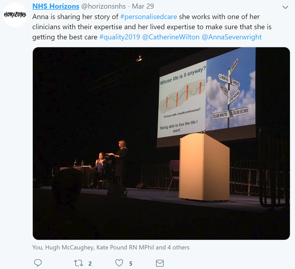Open the #quality2019 hashtag
Image resolution: width=295 pixels, height=269 pixels.
[120, 37]
